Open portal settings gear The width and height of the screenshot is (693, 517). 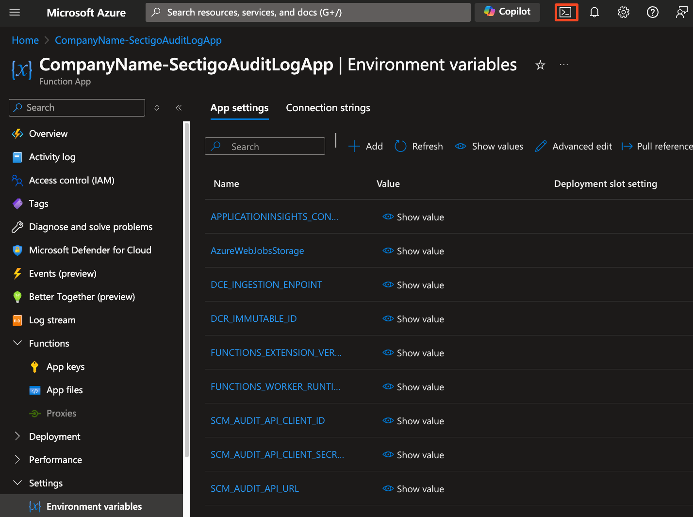tap(624, 12)
